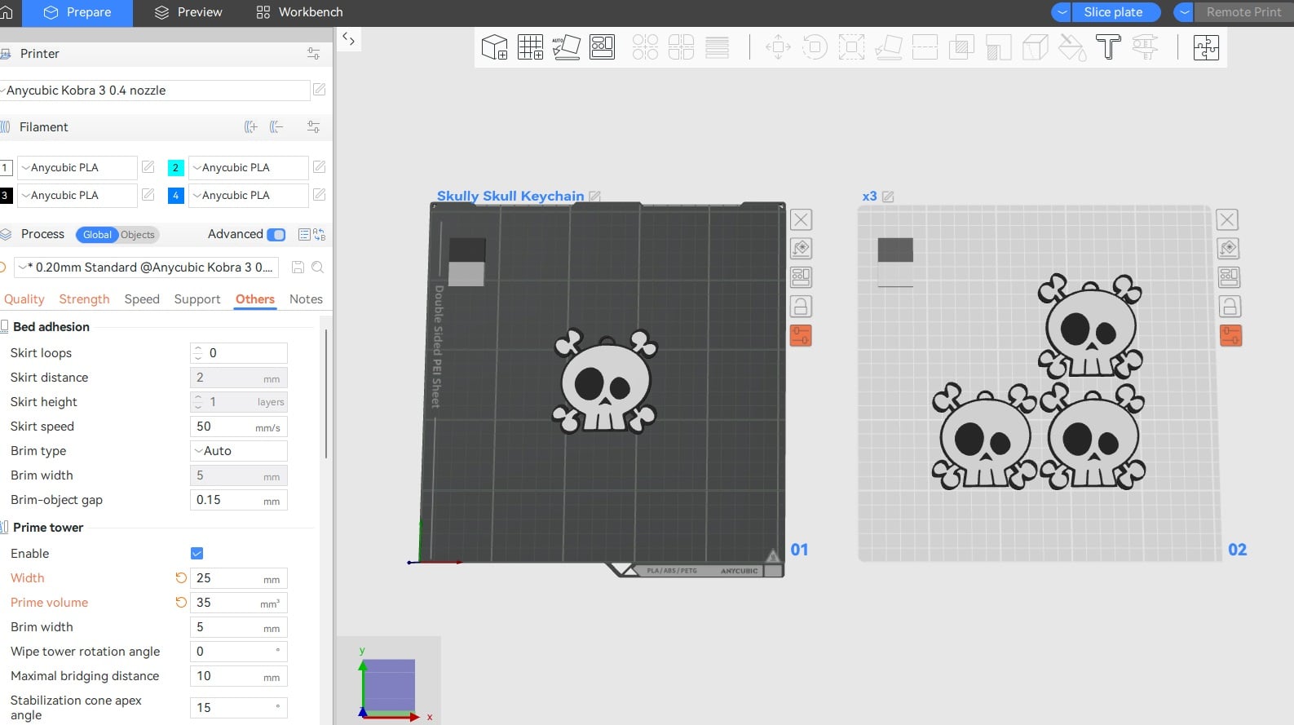Click the Split to parts icon
Image resolution: width=1294 pixels, height=725 pixels.
click(681, 47)
